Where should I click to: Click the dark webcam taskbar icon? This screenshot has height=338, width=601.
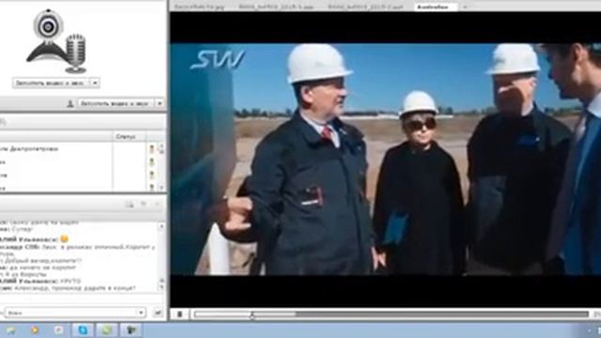tap(131, 330)
